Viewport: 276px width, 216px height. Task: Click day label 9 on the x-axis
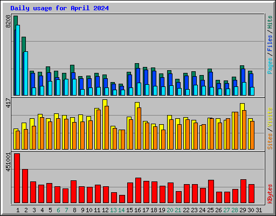82,210
